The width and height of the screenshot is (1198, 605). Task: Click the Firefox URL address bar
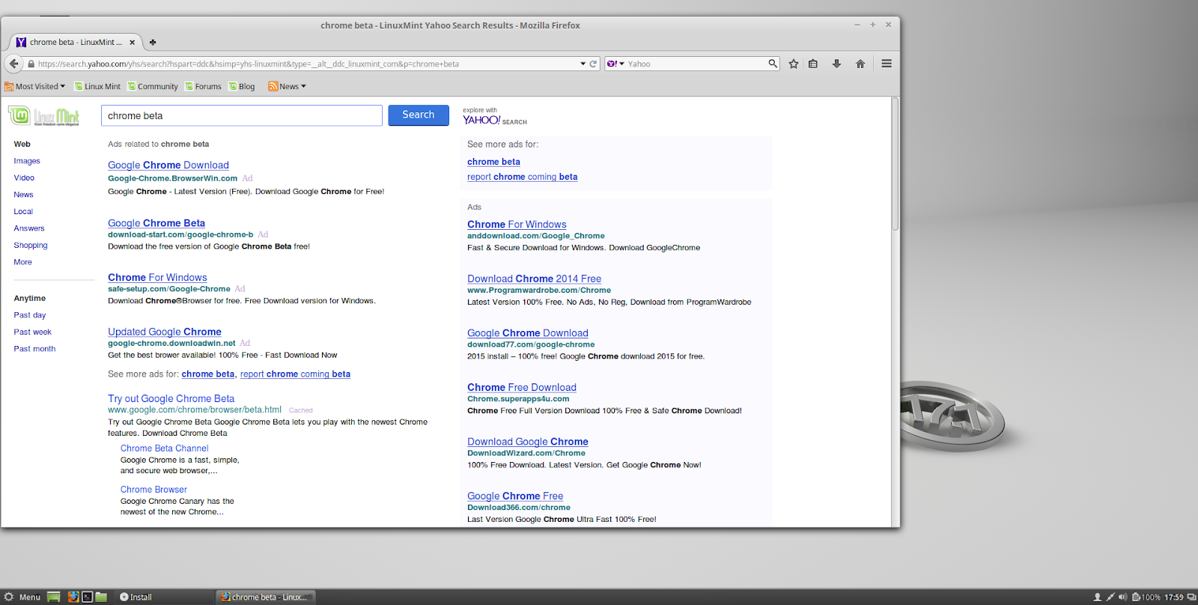[307, 64]
